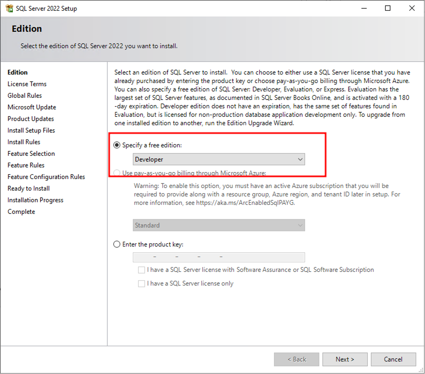Viewport: 425px width, 374px height.
Task: Click the Next > button
Action: point(345,359)
